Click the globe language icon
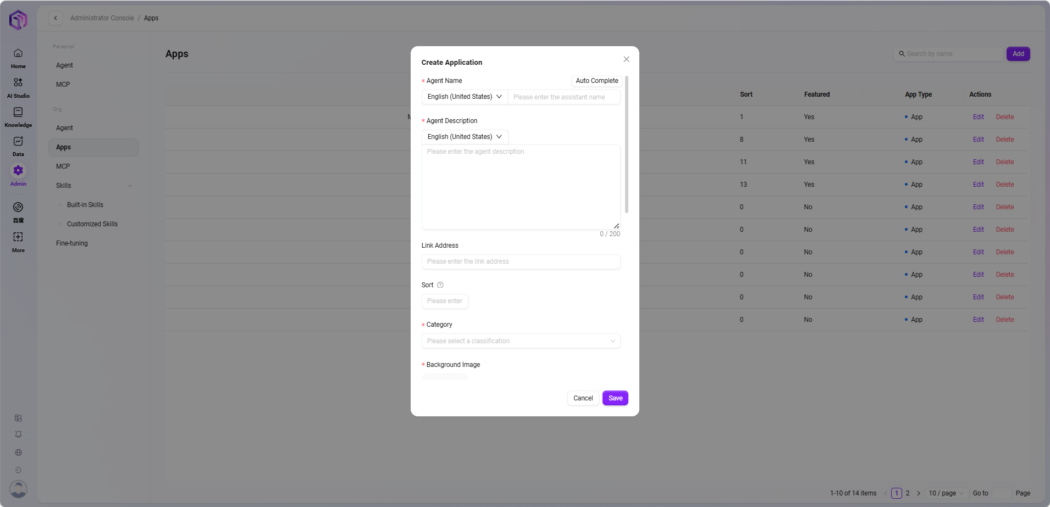 pyautogui.click(x=18, y=453)
